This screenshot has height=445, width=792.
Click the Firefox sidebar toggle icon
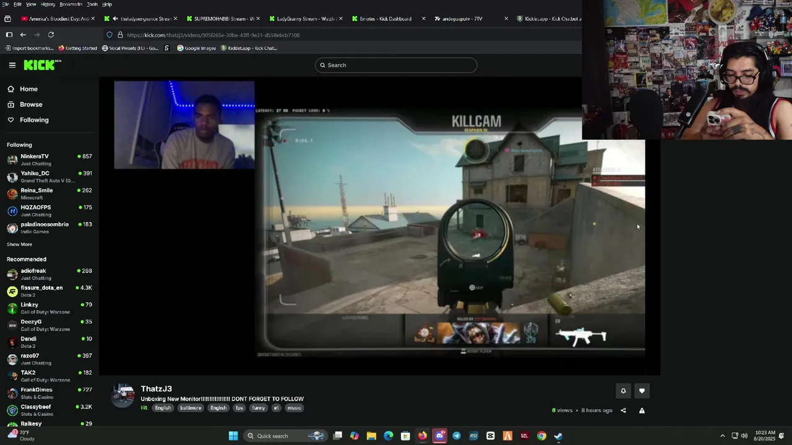9,35
